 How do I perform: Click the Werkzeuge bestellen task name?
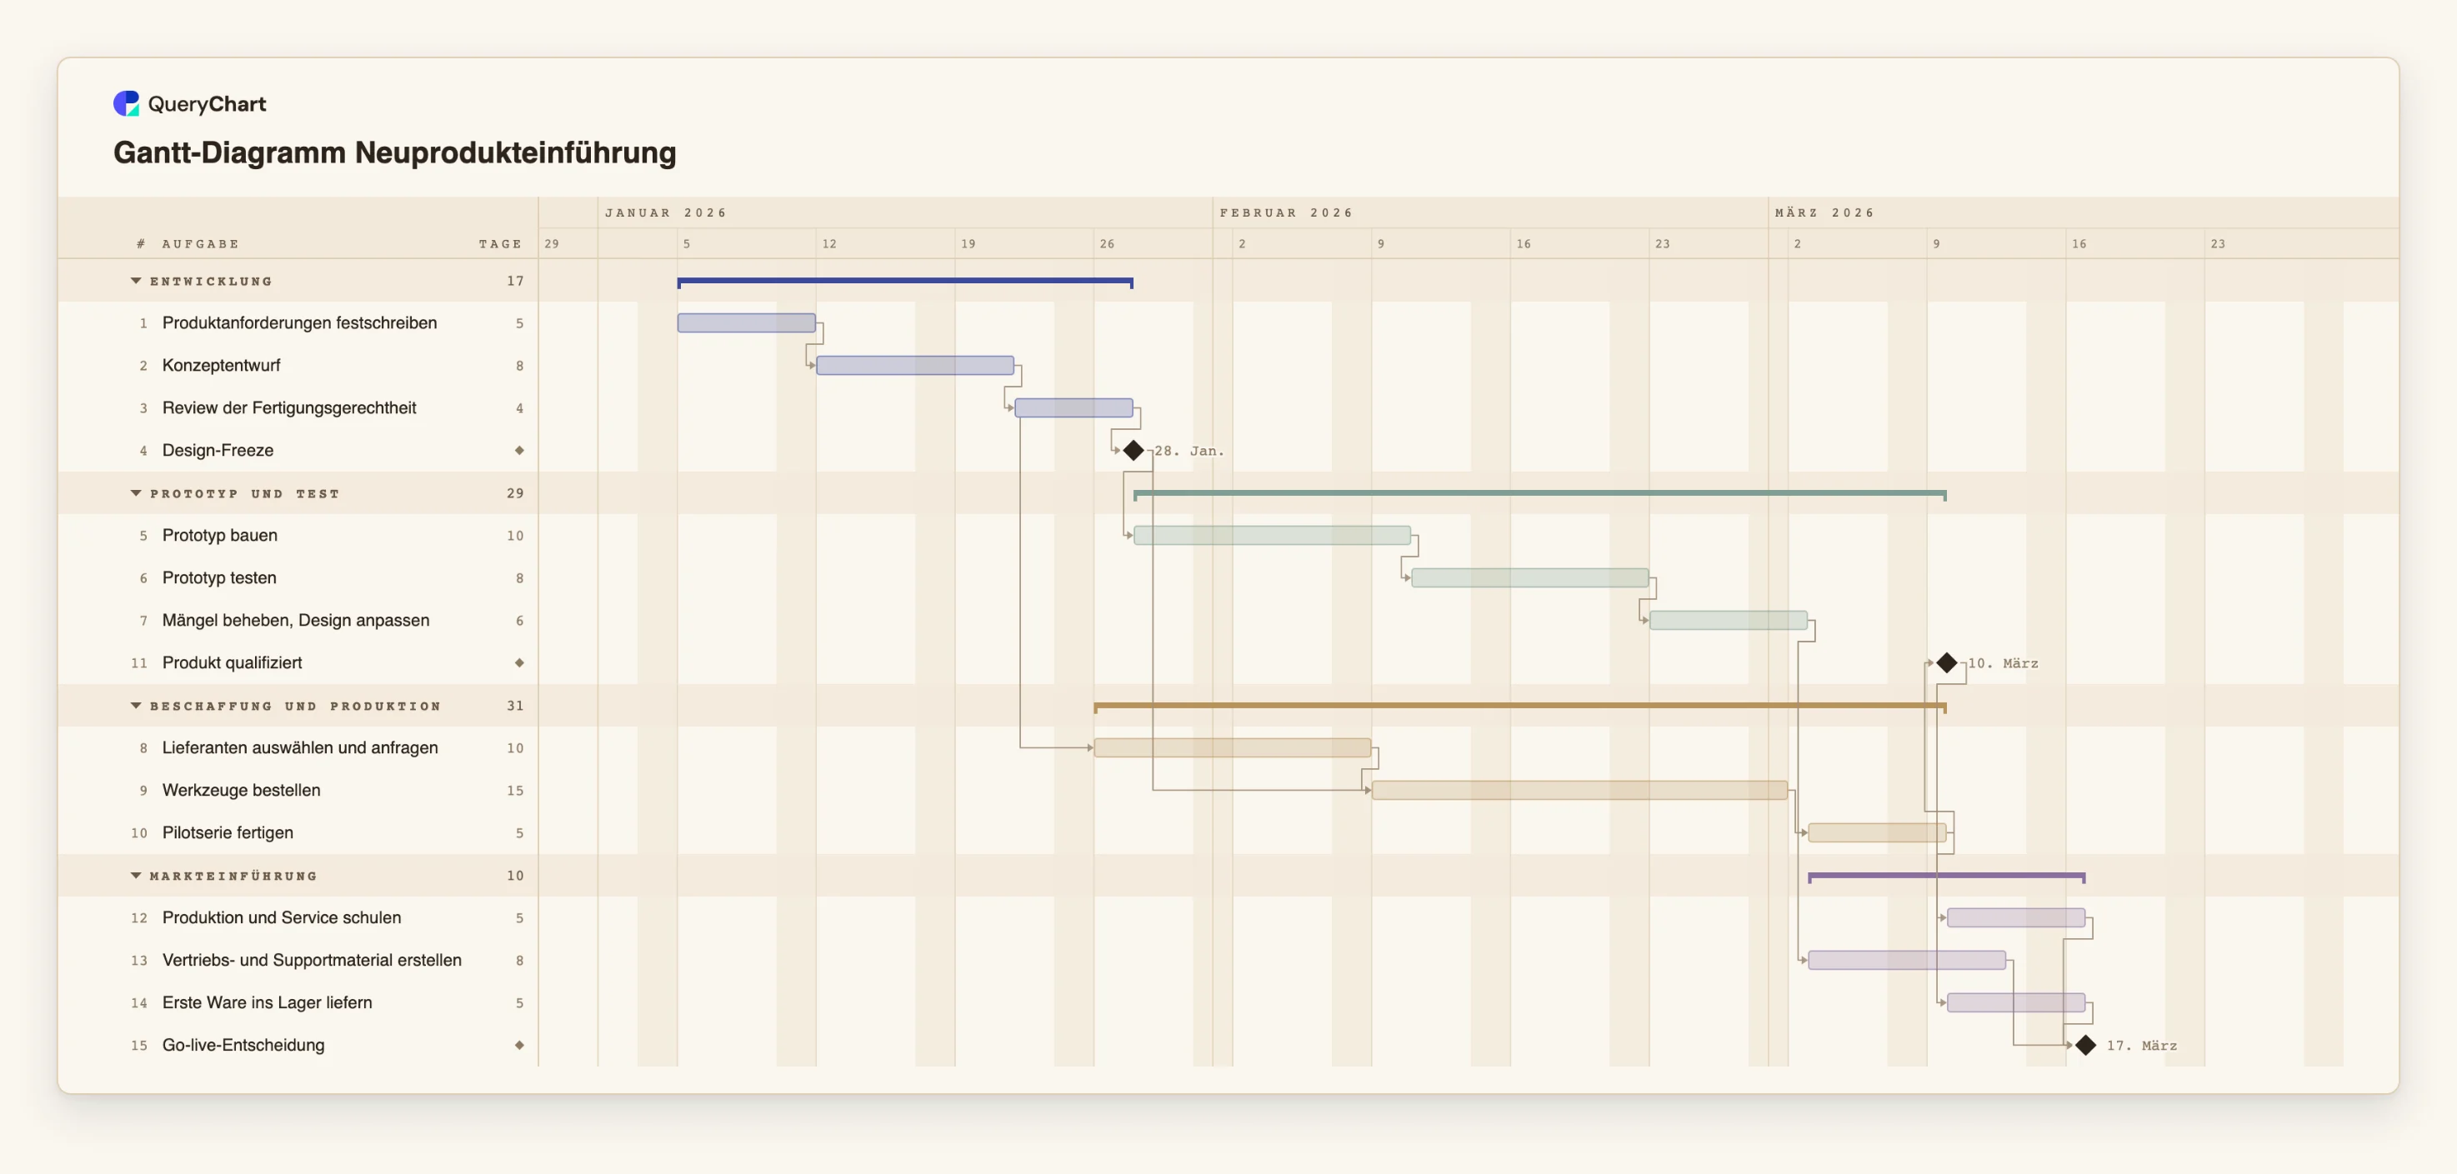pos(242,791)
